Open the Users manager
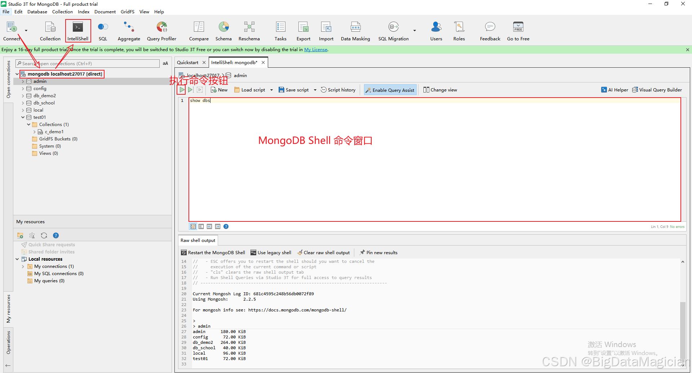Image resolution: width=692 pixels, height=373 pixels. [x=436, y=31]
